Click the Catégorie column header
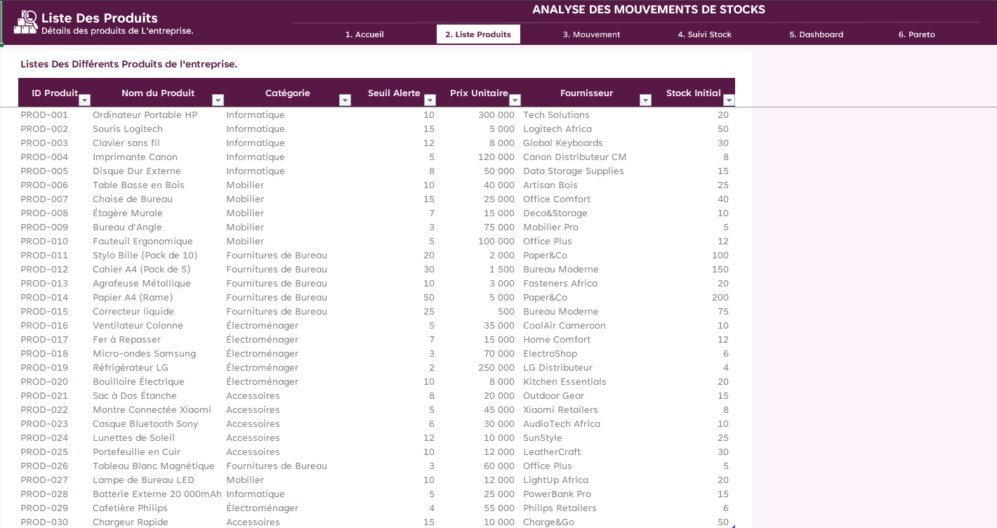Screen dimensions: 997x528 (287, 93)
